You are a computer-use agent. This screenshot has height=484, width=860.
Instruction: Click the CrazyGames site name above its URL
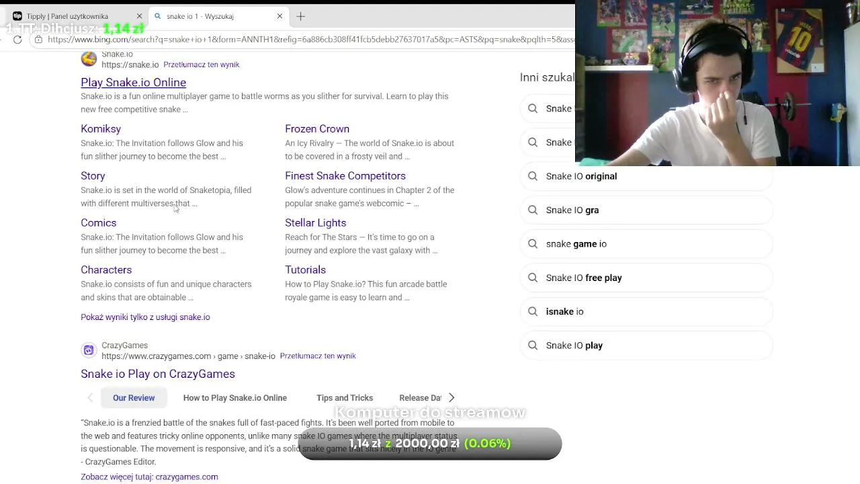[x=124, y=346]
